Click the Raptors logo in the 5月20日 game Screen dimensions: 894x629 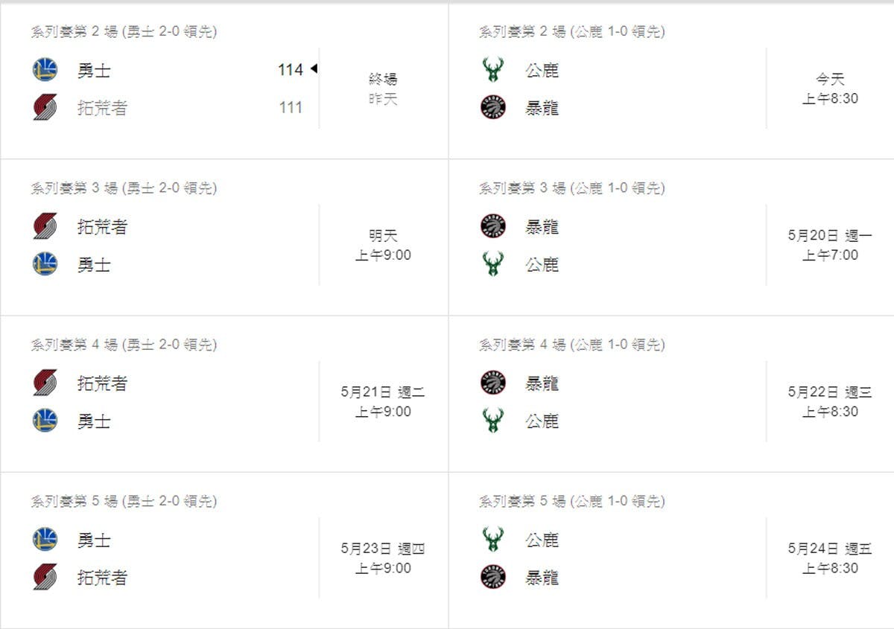click(492, 226)
